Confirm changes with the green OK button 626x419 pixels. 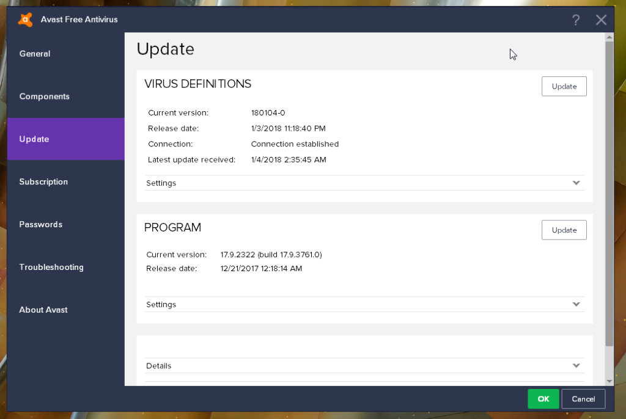click(x=543, y=399)
